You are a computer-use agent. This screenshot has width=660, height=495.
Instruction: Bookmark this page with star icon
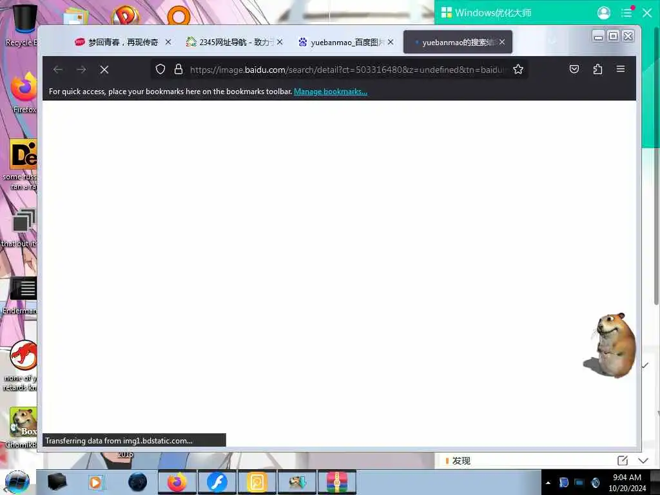pos(518,70)
